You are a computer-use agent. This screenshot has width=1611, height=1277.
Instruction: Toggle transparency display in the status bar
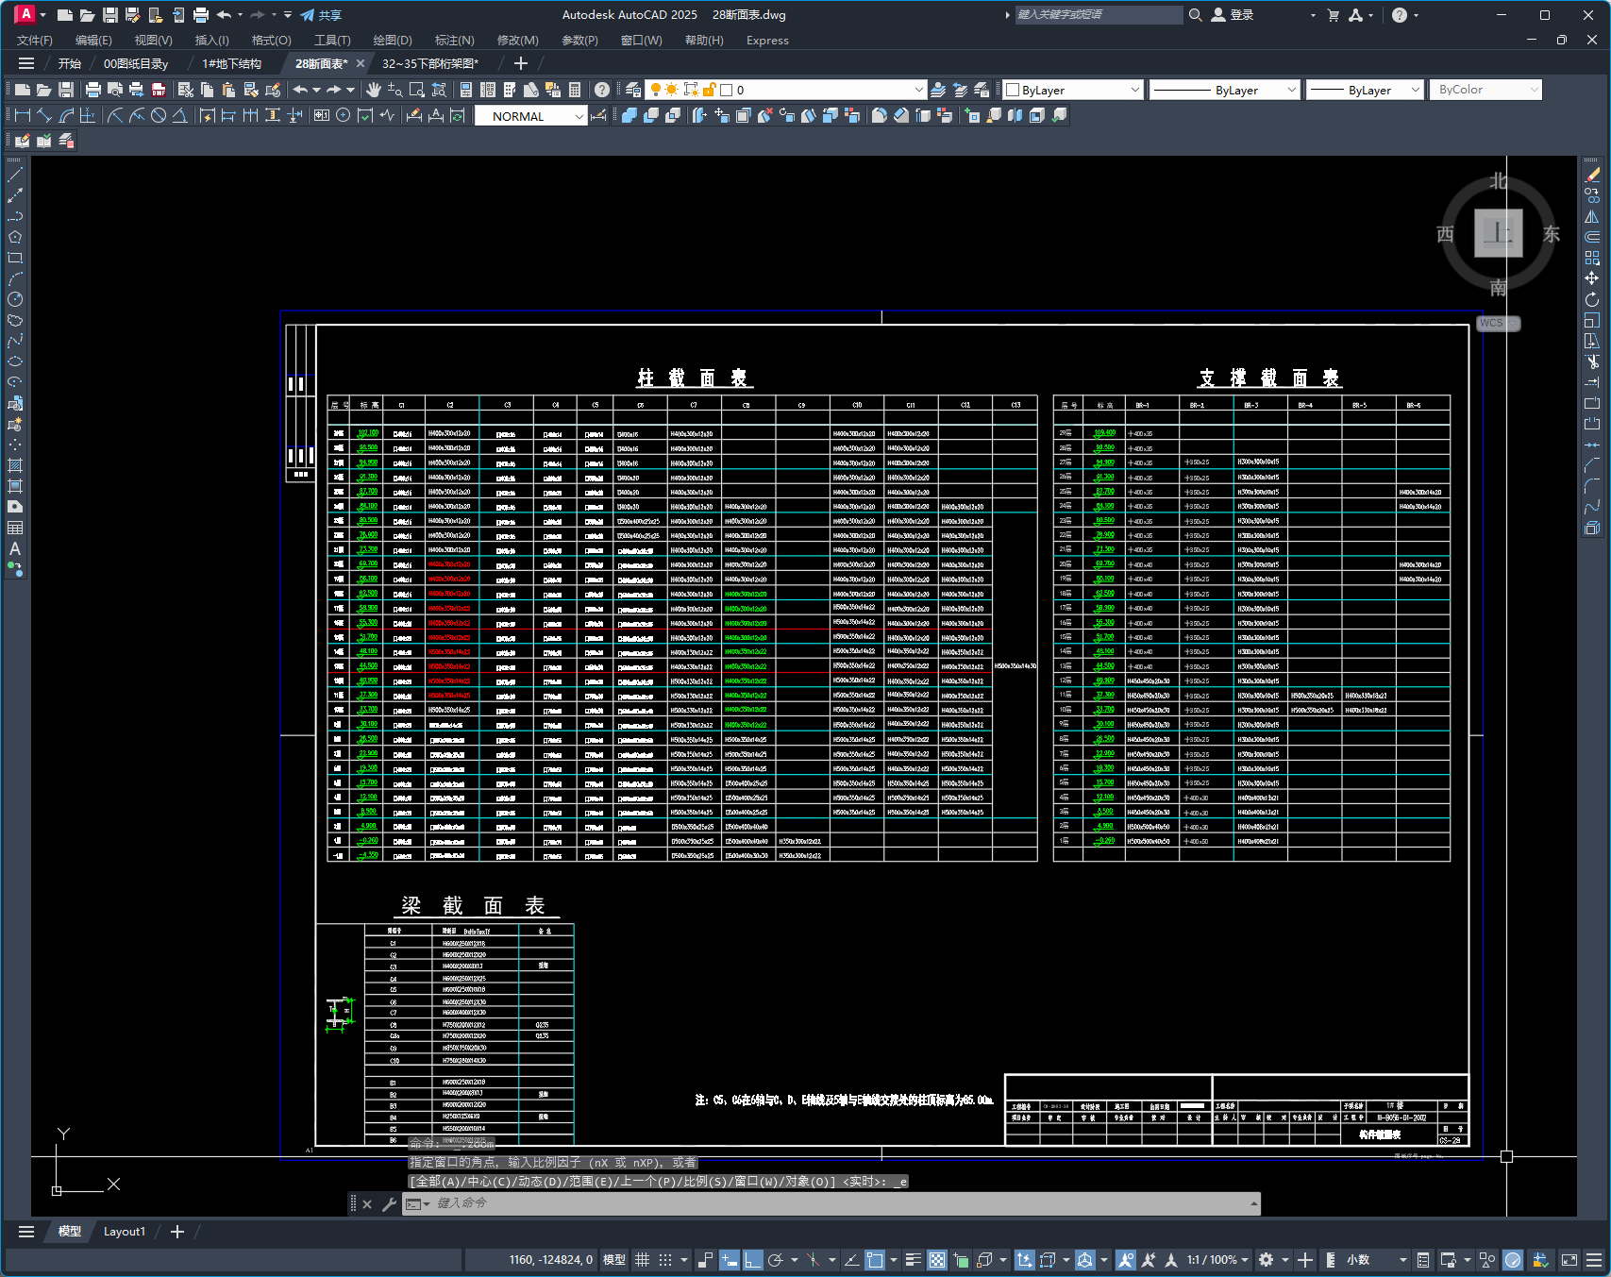click(937, 1260)
